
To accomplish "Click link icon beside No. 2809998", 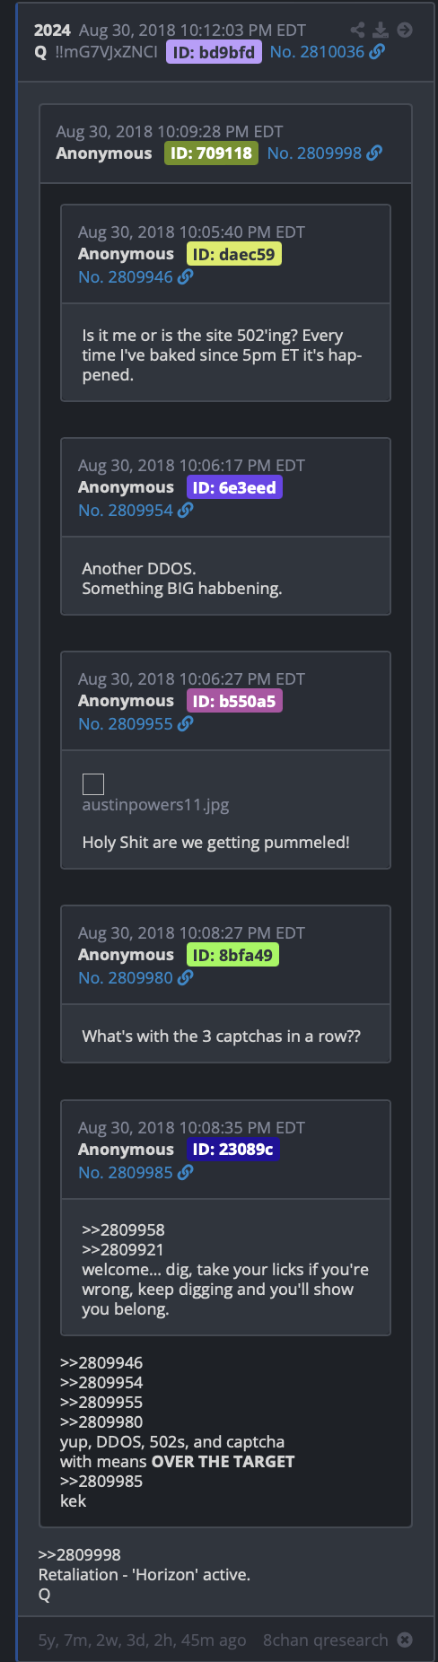I will tap(374, 153).
